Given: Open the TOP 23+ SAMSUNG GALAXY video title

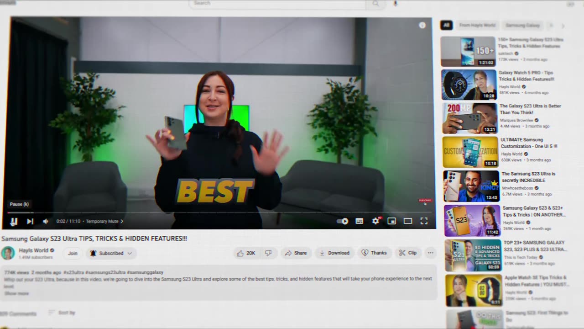Looking at the screenshot, I should click(x=535, y=246).
